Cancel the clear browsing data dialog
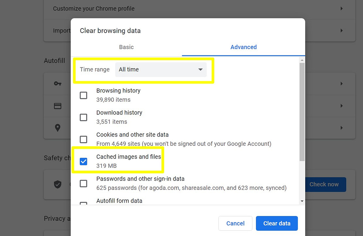Screen dimensions: 363x236 235,223
